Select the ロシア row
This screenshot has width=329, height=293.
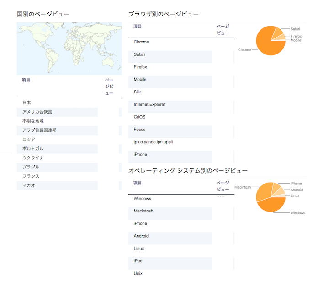[x=69, y=140]
